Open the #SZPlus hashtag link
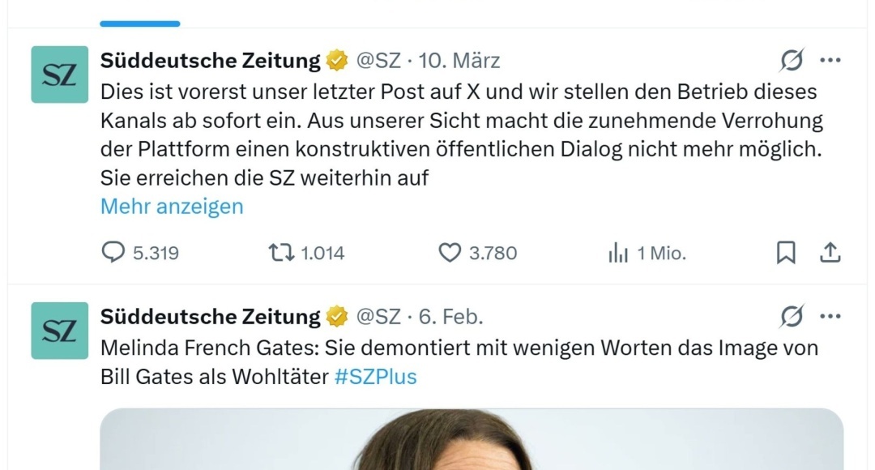The height and width of the screenshot is (470, 875). [375, 377]
